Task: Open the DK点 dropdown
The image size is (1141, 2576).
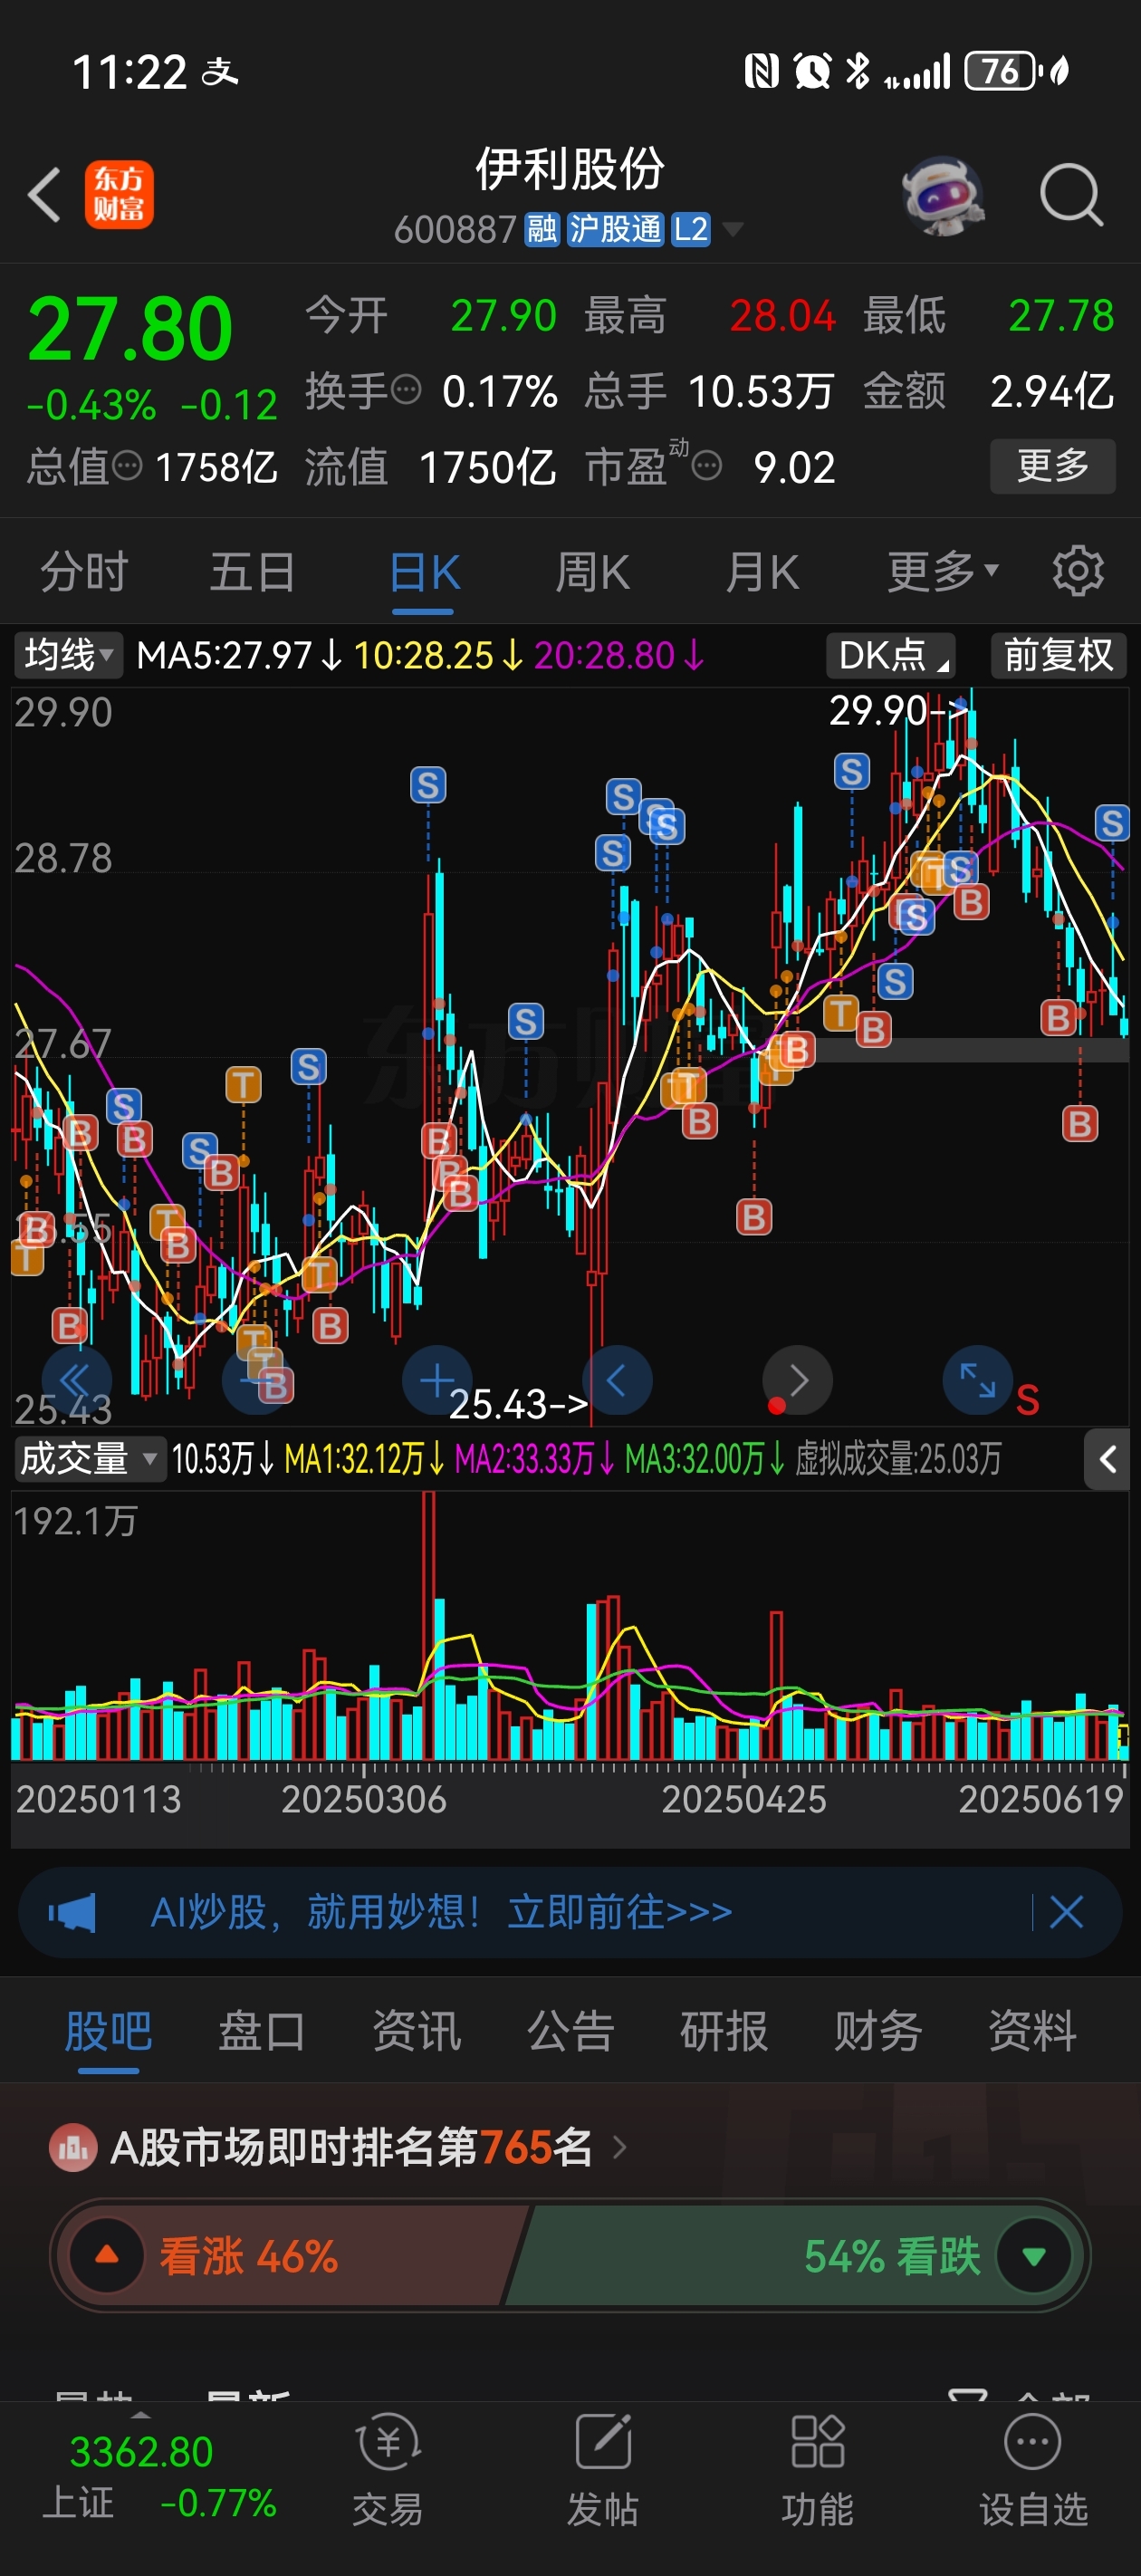Action: [x=891, y=655]
